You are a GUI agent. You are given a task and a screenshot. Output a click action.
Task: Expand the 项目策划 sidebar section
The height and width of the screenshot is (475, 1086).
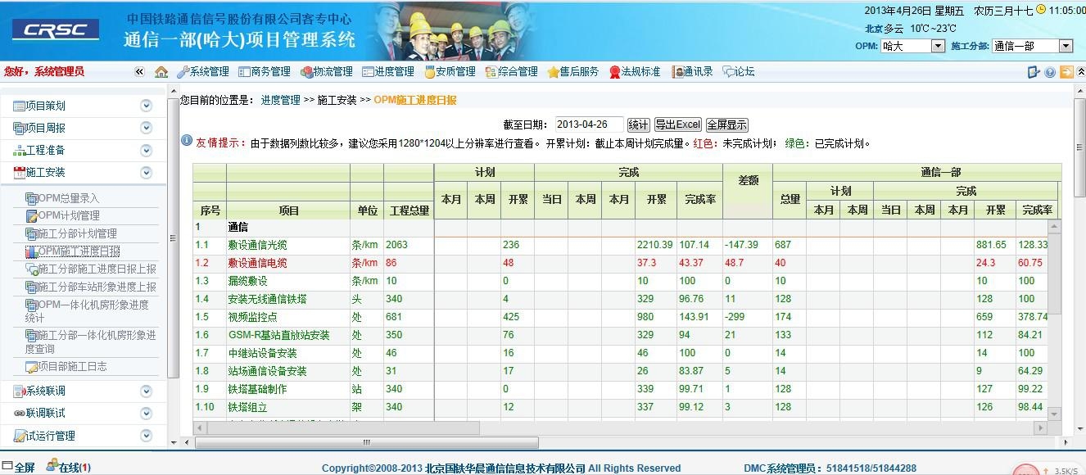147,106
